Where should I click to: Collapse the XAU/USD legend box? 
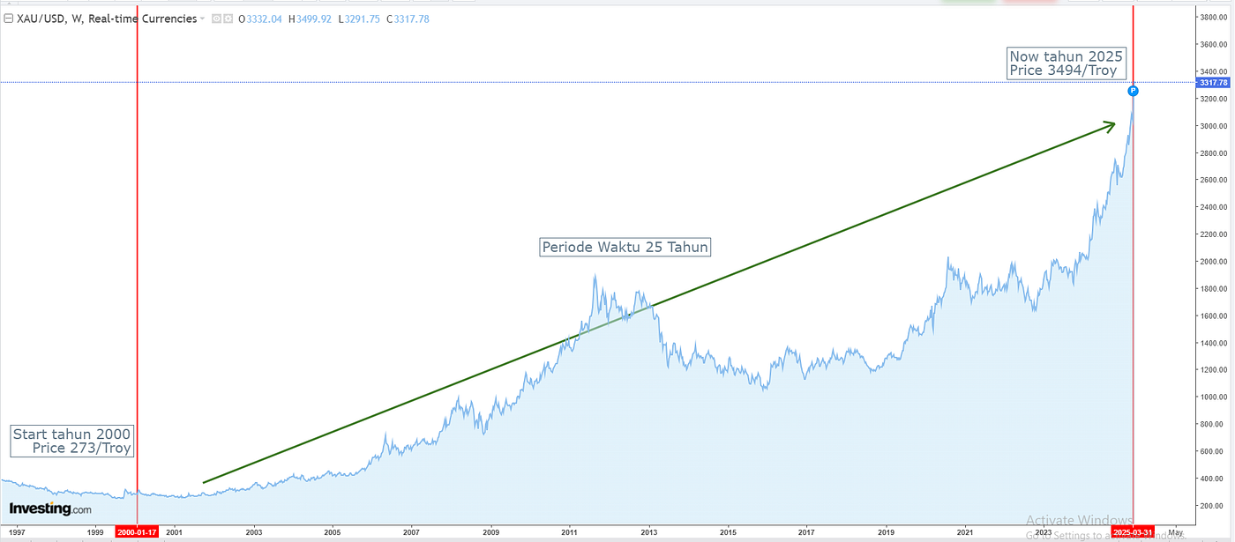tap(9, 19)
